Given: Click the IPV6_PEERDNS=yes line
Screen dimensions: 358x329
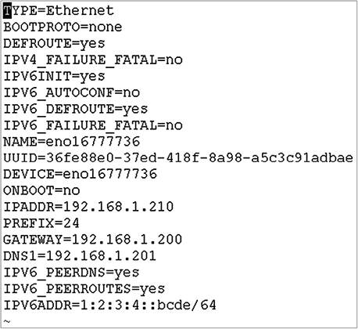Looking at the screenshot, I should pyautogui.click(x=71, y=273).
